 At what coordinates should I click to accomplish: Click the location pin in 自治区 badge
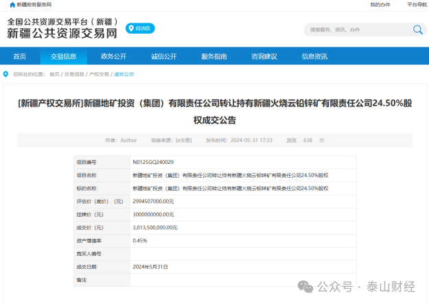click(x=131, y=28)
